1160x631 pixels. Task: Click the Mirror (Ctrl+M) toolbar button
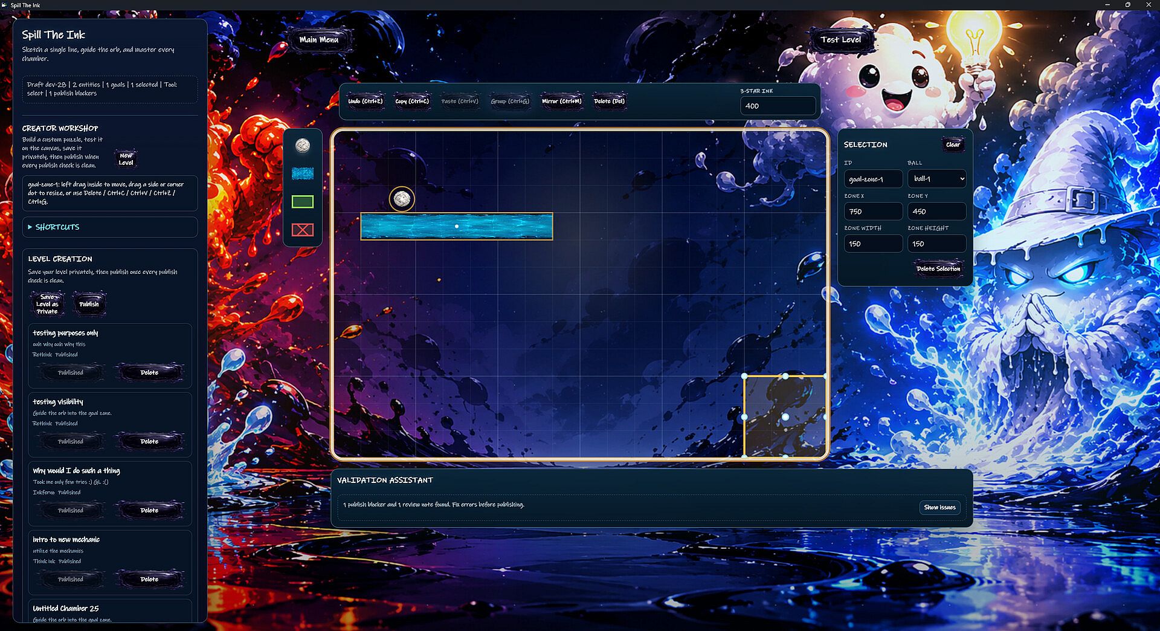click(x=561, y=101)
